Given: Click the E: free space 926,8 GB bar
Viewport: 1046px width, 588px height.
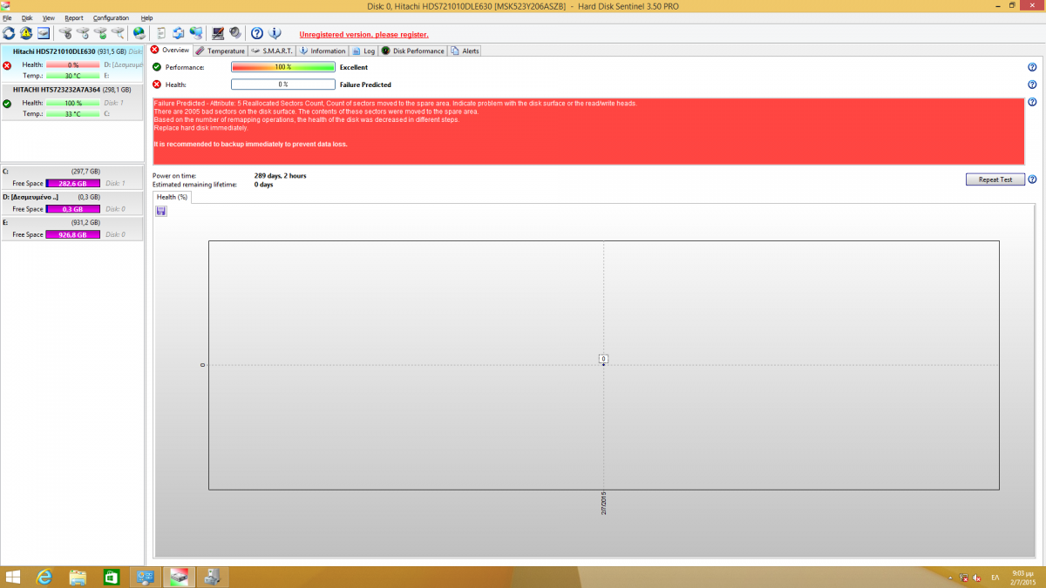Looking at the screenshot, I should [72, 234].
